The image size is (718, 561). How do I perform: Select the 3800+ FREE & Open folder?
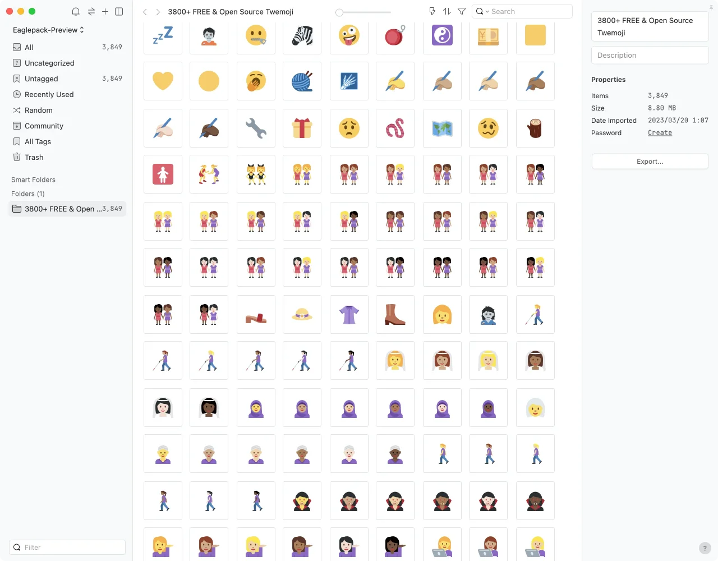67,209
